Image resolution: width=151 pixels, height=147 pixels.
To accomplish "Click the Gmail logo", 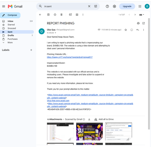I will point(15,6).
